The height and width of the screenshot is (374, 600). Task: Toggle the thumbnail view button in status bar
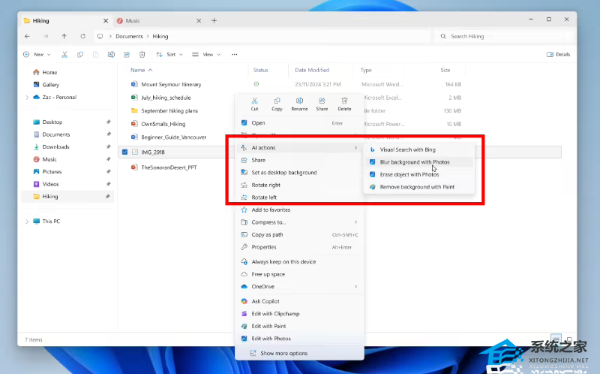tap(567, 339)
